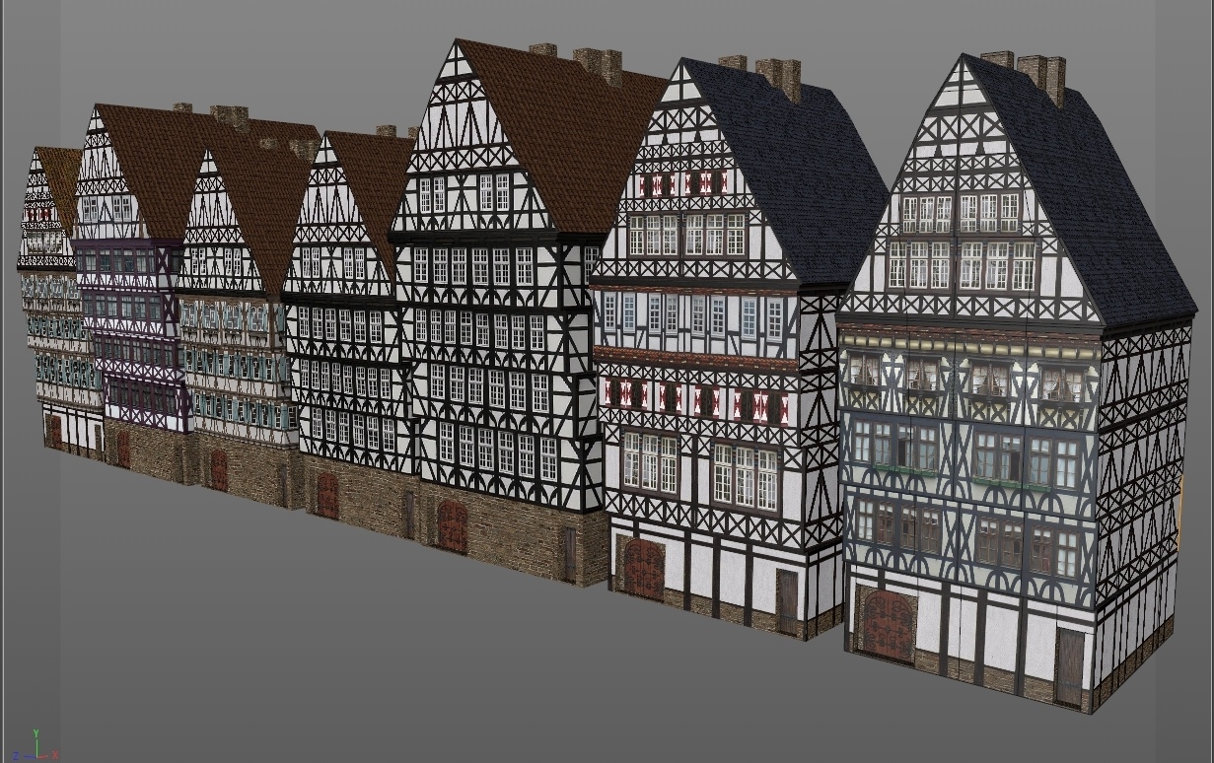Click the arched door in the center house's stone base
Image resolution: width=1214 pixels, height=763 pixels.
coord(452,525)
